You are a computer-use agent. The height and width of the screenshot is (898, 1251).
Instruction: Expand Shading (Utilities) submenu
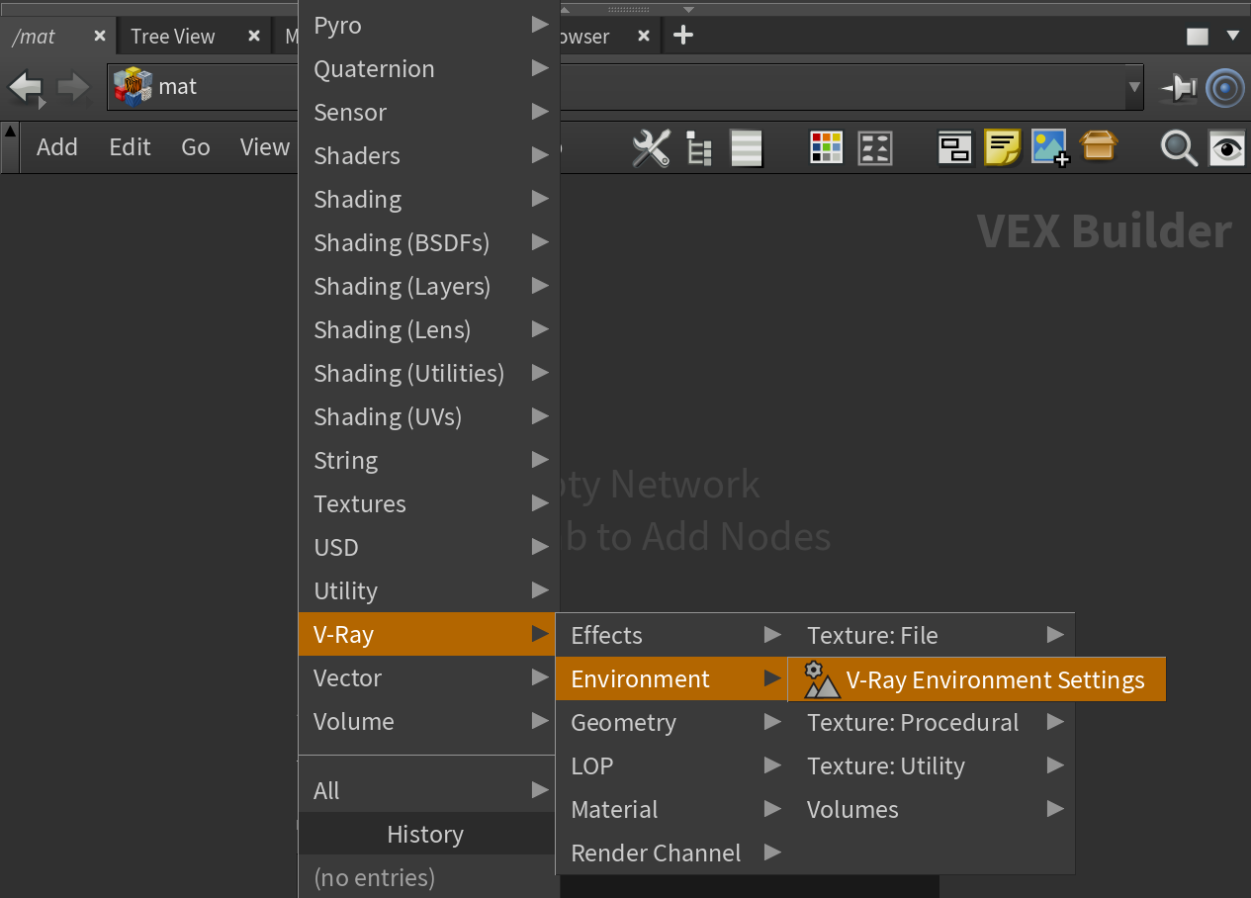(429, 373)
